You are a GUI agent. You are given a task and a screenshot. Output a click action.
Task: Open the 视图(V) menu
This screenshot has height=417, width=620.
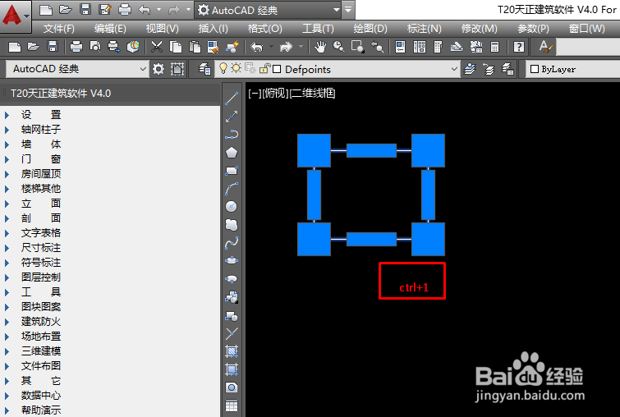[162, 29]
